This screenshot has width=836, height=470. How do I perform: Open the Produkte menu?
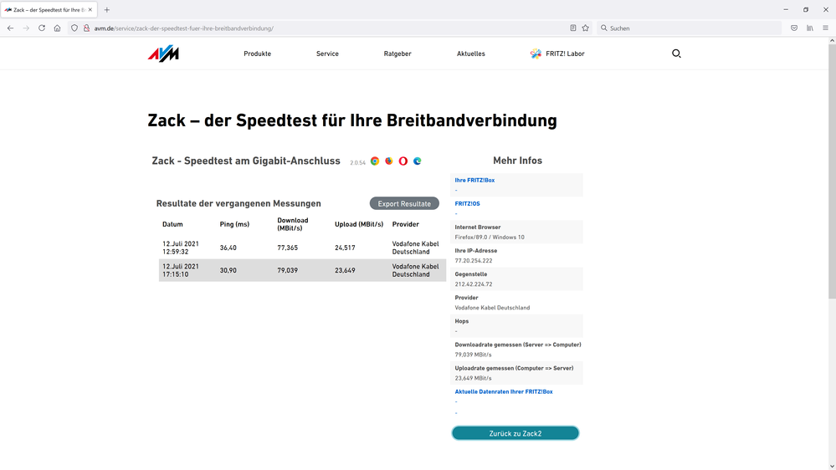click(x=257, y=54)
